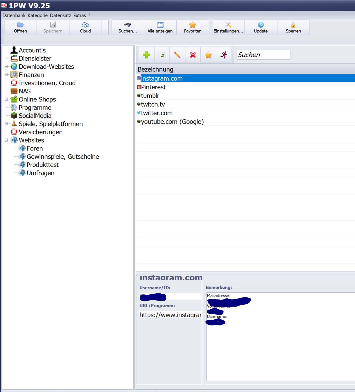Click the Bezeichnung column header
The image size is (355, 392).
pos(155,69)
